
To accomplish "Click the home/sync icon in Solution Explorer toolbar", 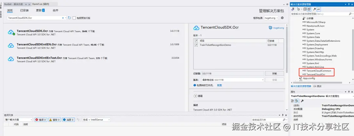I will click(293, 9).
